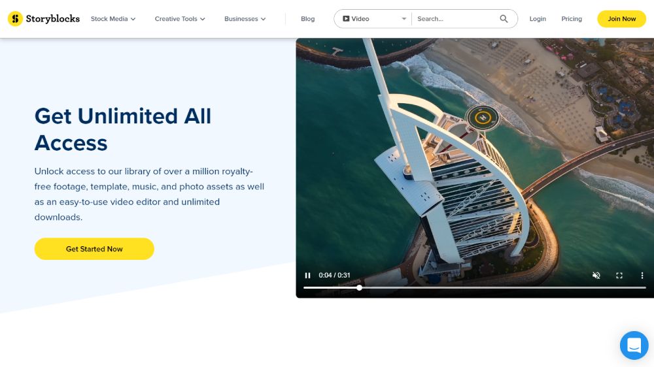Focus the Search text field
Image resolution: width=654 pixels, height=367 pixels.
[x=455, y=19]
